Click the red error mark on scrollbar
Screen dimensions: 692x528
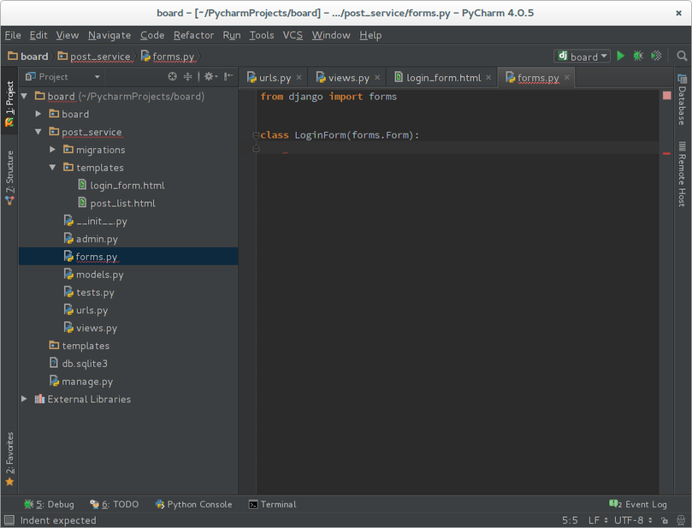pos(667,154)
